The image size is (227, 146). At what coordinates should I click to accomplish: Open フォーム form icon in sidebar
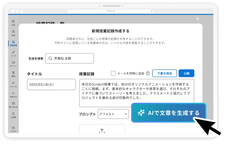tap(13, 83)
